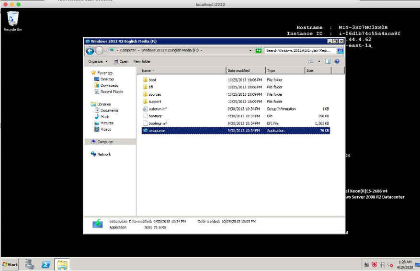Sort by the Name column header

182,71
